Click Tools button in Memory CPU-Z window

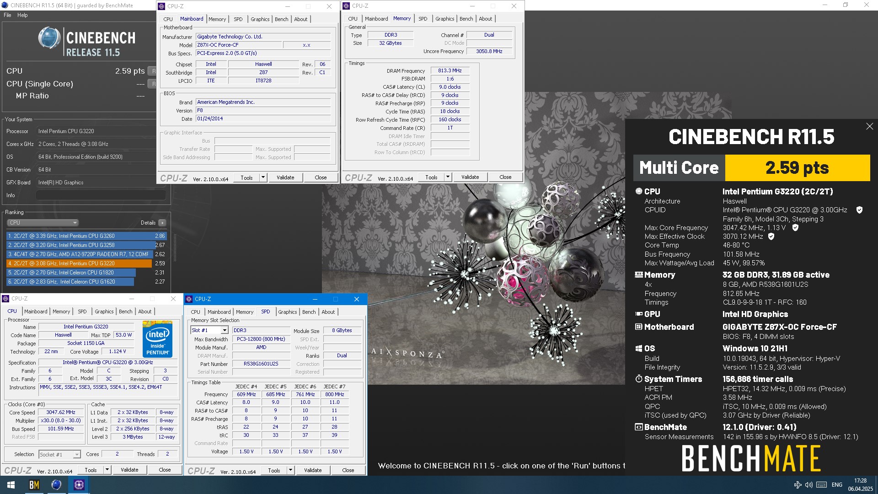click(431, 177)
